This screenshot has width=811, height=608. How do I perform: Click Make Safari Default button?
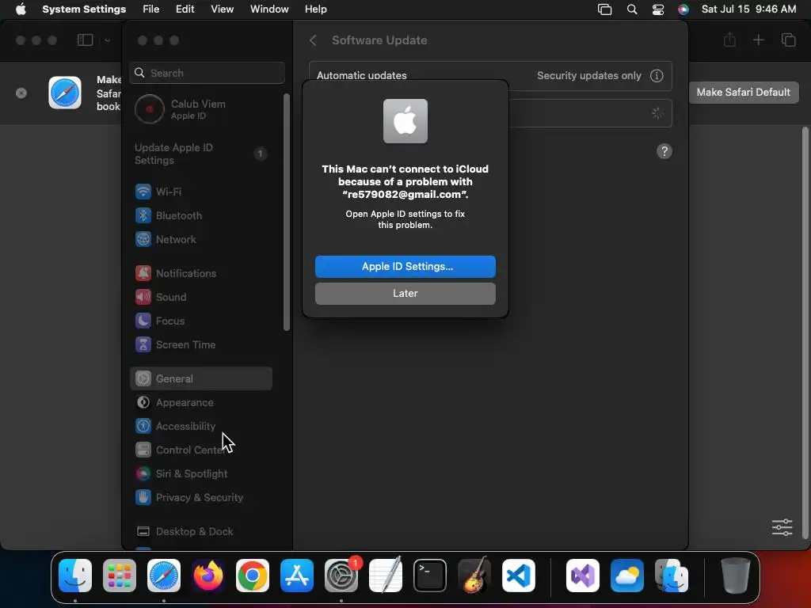tap(743, 92)
